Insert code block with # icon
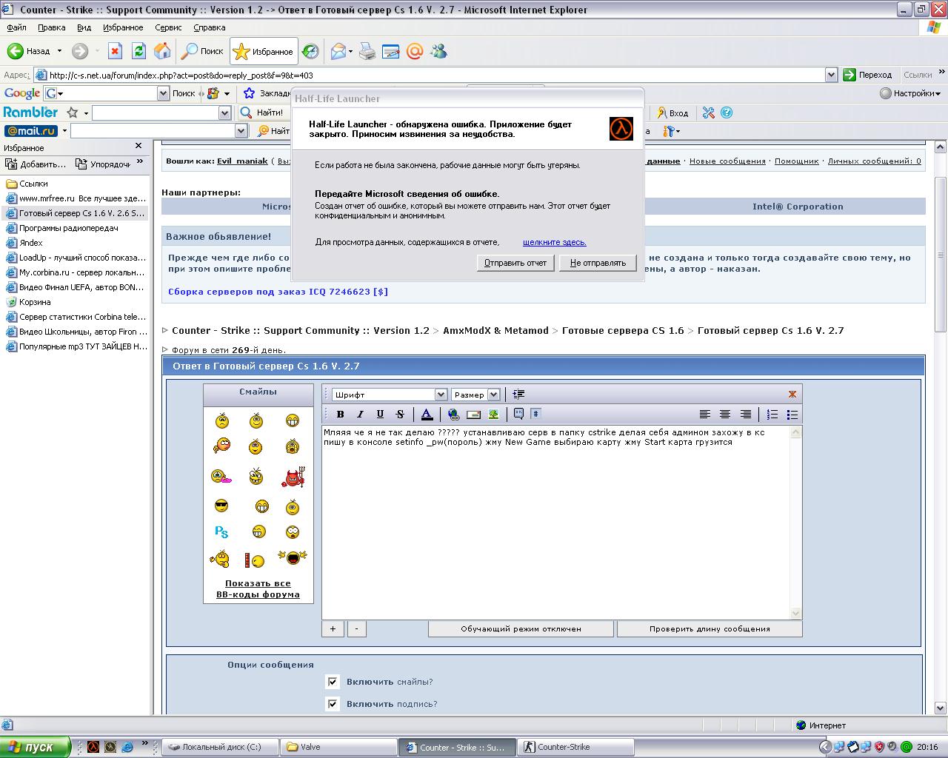 pyautogui.click(x=535, y=414)
